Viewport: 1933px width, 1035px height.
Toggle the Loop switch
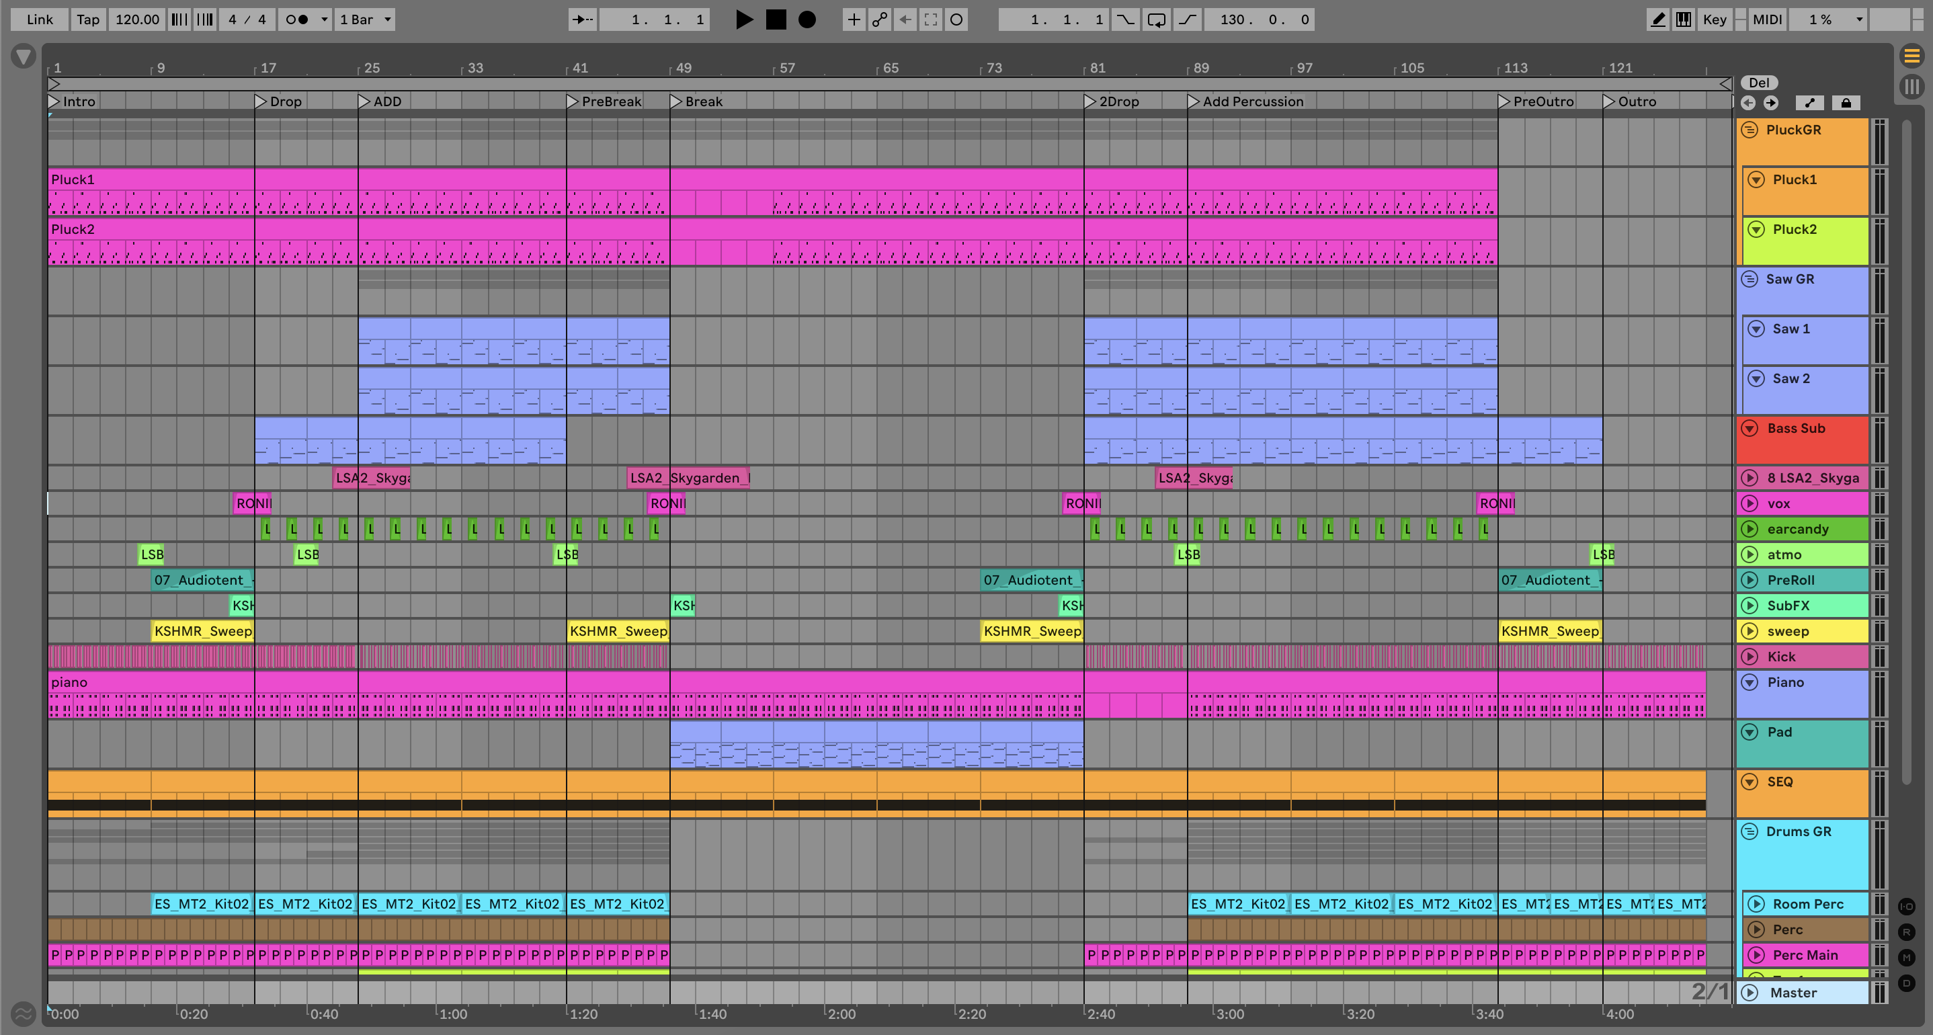[1156, 19]
